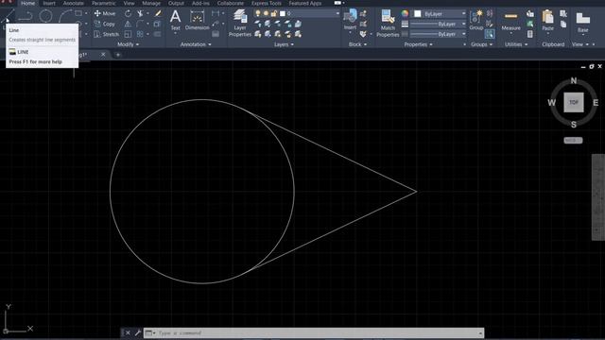Click the Scale tool icon

(128, 34)
